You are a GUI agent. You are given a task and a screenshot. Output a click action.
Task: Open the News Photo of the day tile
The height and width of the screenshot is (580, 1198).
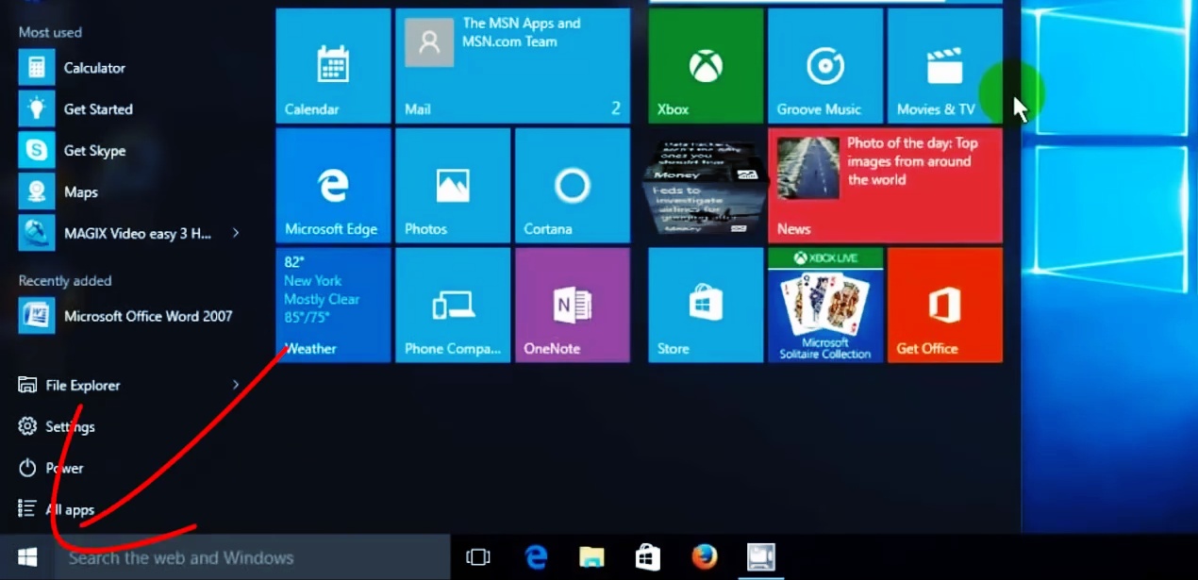click(x=885, y=186)
